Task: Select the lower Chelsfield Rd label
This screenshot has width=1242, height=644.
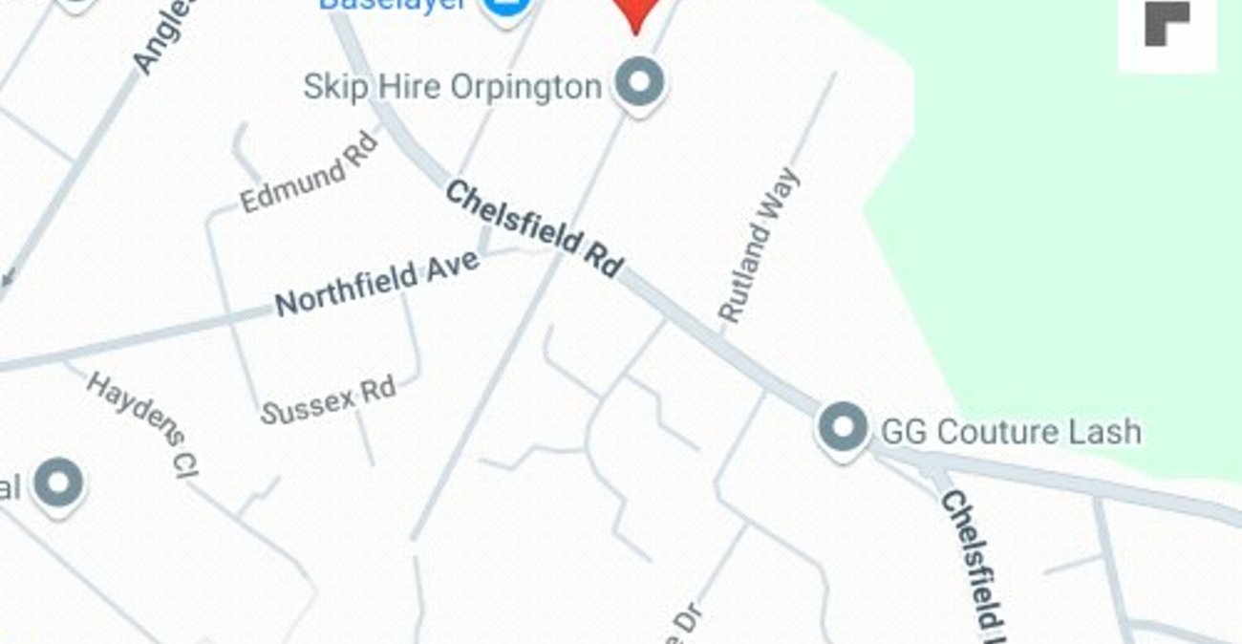Action: coord(978,564)
